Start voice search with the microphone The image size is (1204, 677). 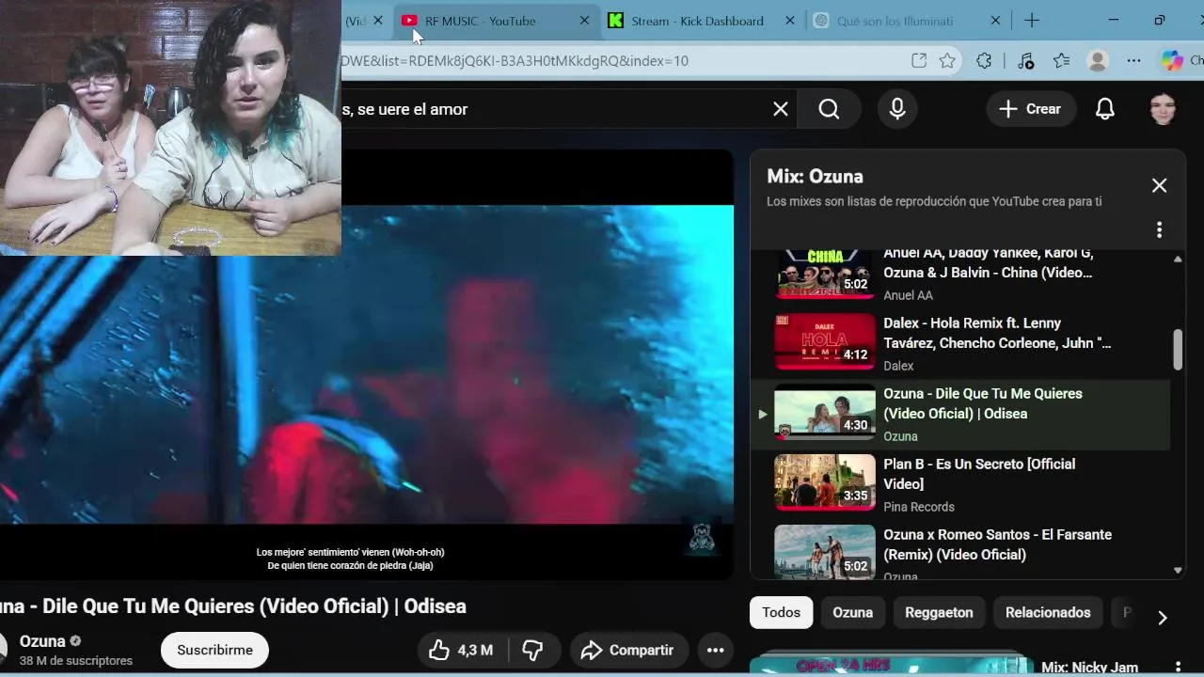pyautogui.click(x=897, y=109)
